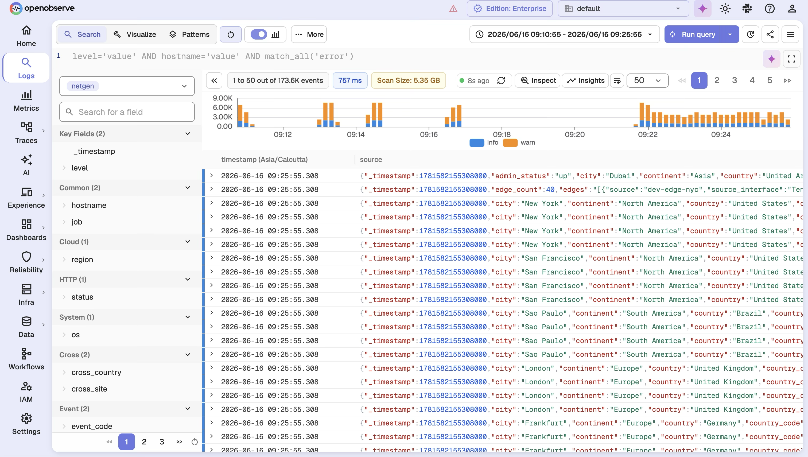Go to next fields page arrow
The width and height of the screenshot is (808, 457).
coord(179,441)
